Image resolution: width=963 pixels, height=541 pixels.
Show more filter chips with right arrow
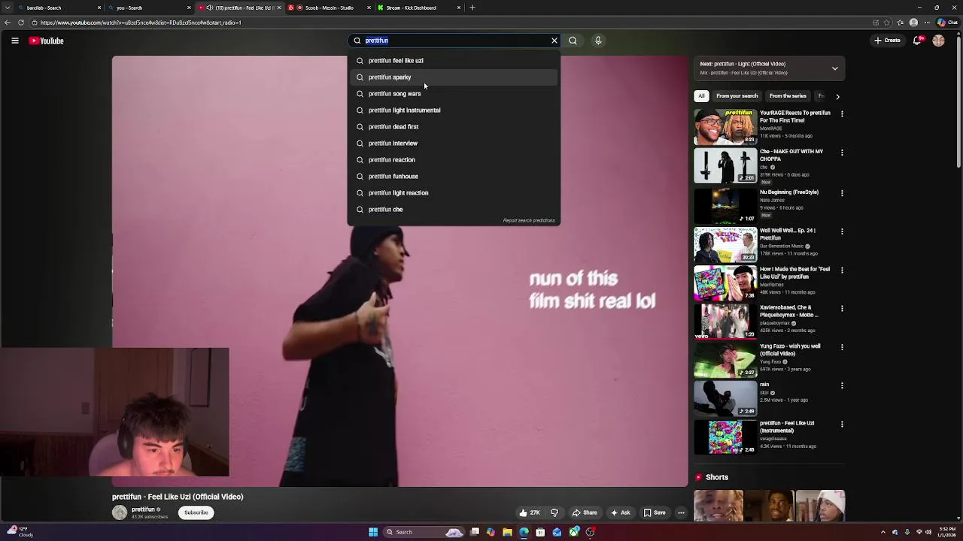tap(837, 96)
